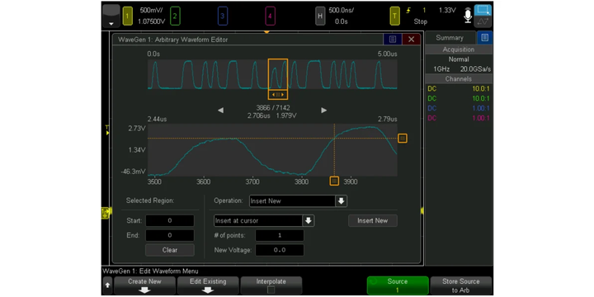Click the 1.07500V offset readout
Viewport: 594px width, 297px height.
(152, 21)
